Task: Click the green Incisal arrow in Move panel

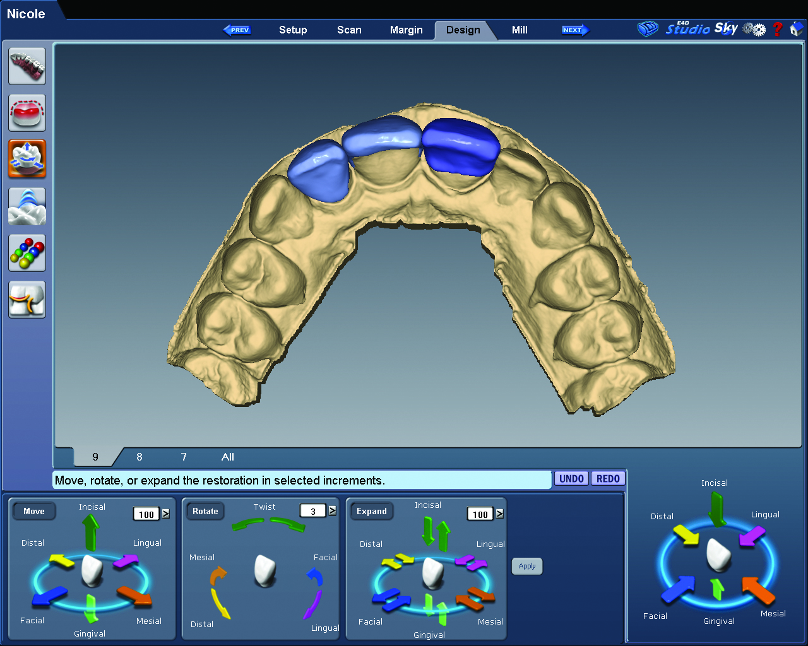Action: click(x=90, y=531)
